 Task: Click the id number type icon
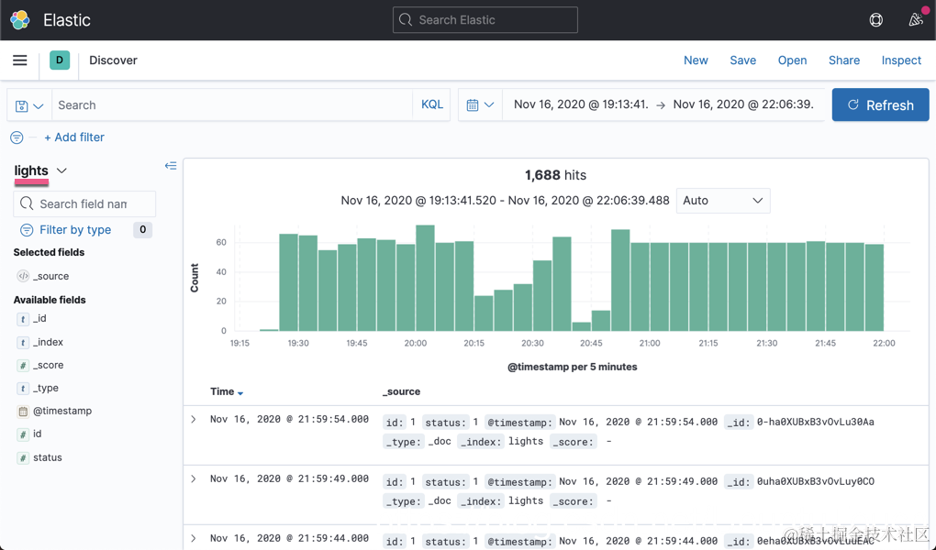pyautogui.click(x=23, y=434)
